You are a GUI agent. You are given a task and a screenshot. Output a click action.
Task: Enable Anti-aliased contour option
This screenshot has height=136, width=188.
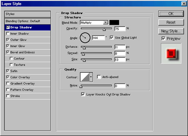tap(99, 77)
